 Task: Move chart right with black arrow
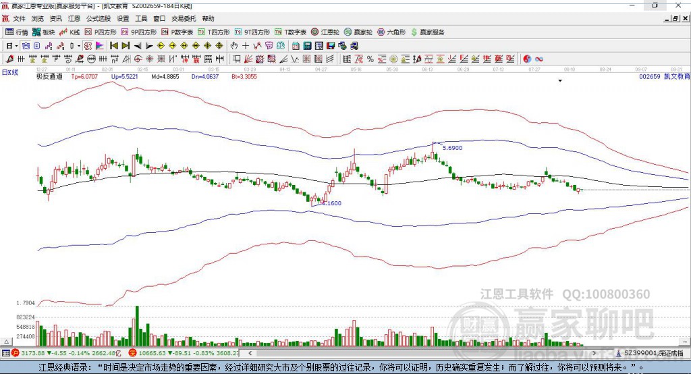point(149,46)
